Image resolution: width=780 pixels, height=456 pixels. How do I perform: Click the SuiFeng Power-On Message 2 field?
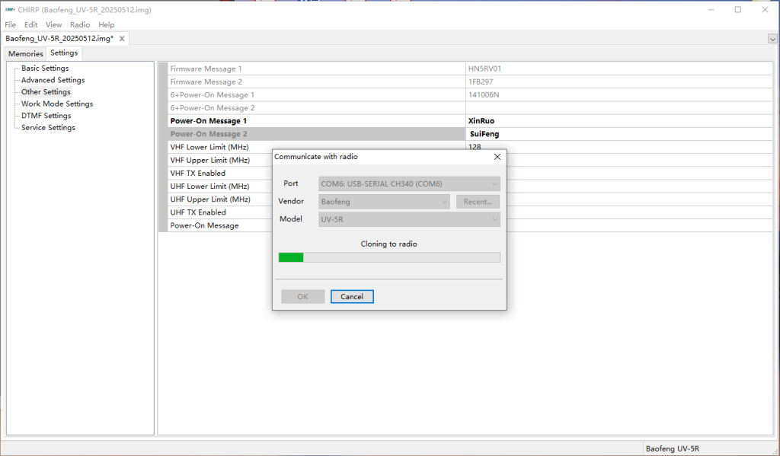pyautogui.click(x=619, y=134)
